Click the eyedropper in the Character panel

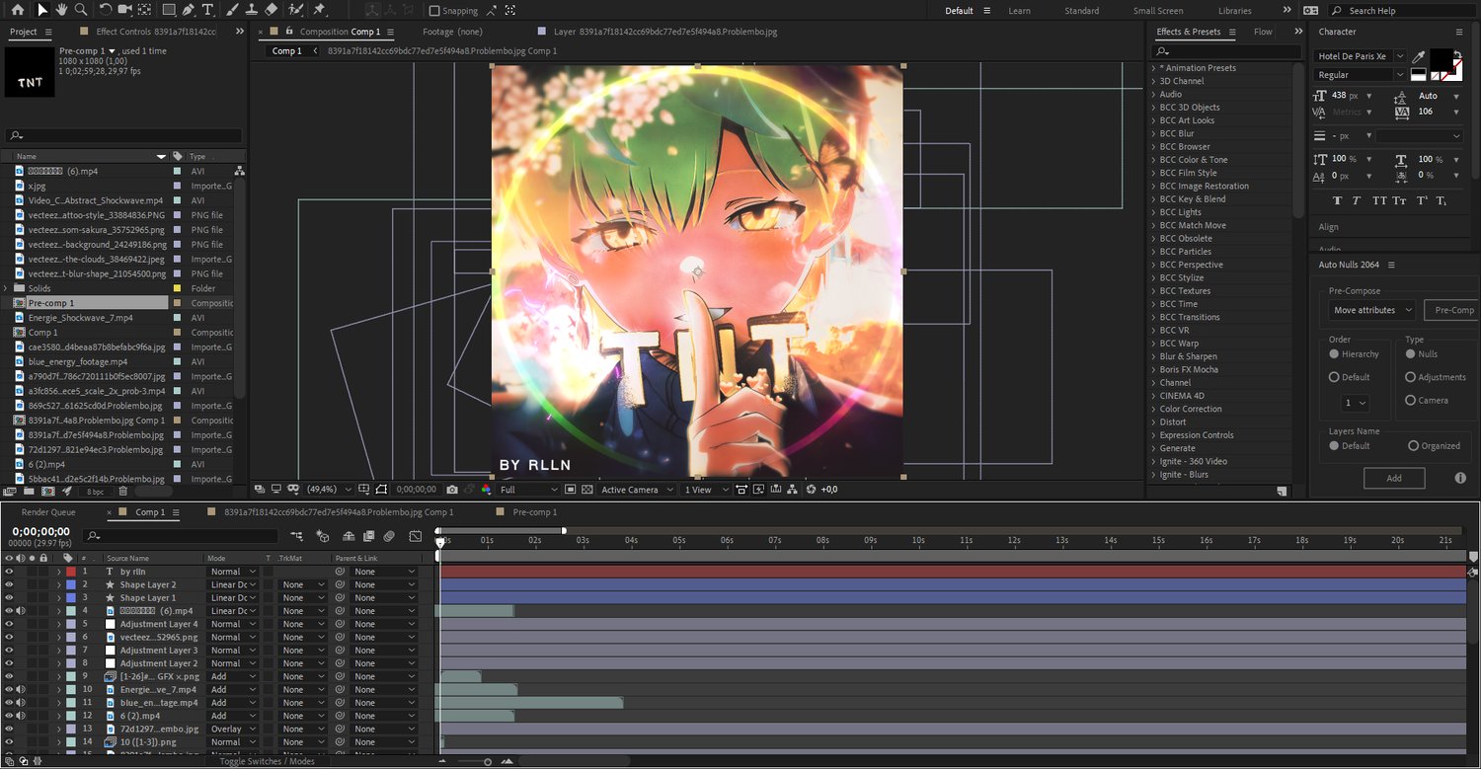[x=1419, y=57]
